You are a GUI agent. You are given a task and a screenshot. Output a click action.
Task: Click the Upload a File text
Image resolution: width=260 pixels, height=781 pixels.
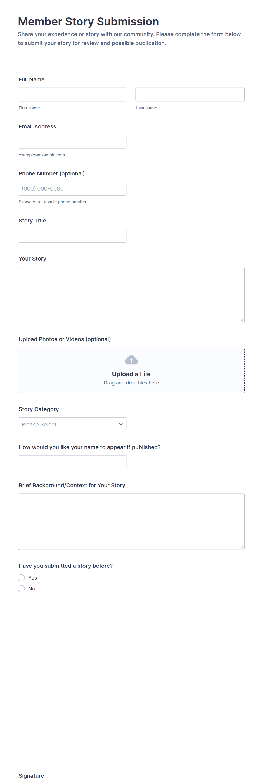(x=131, y=374)
